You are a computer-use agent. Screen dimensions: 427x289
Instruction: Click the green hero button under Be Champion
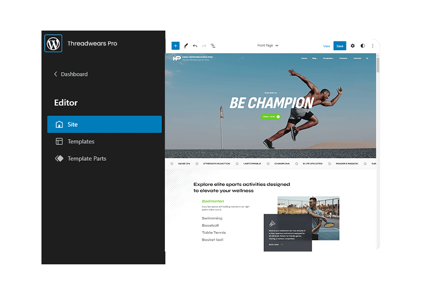click(270, 117)
